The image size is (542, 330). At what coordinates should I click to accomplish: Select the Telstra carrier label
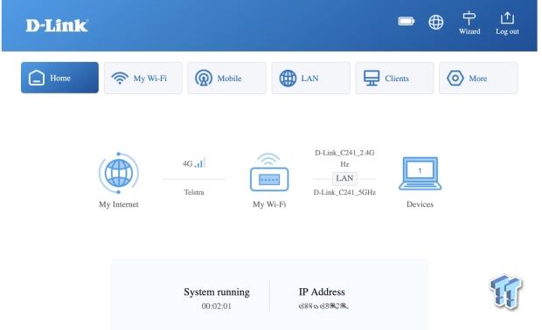click(194, 192)
